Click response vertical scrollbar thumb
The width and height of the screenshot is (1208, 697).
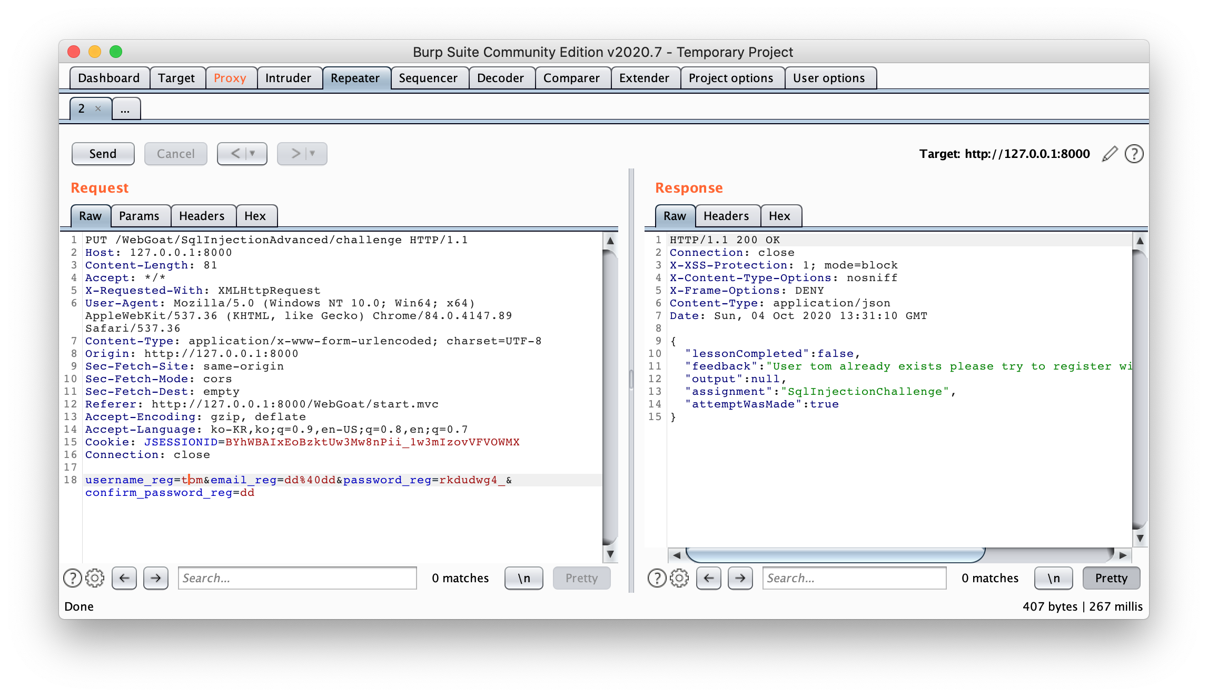pyautogui.click(x=1140, y=390)
